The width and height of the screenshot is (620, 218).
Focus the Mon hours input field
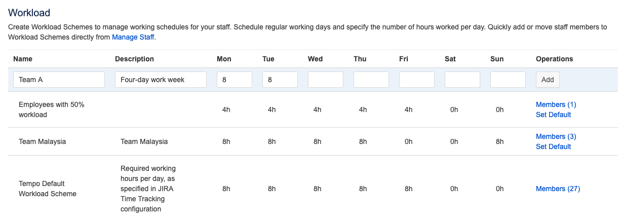pos(234,80)
